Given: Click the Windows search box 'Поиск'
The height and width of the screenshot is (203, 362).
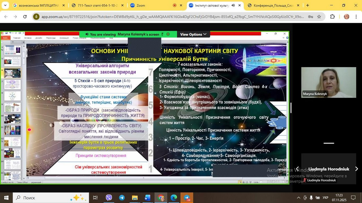Looking at the screenshot, I should (x=51, y=198).
